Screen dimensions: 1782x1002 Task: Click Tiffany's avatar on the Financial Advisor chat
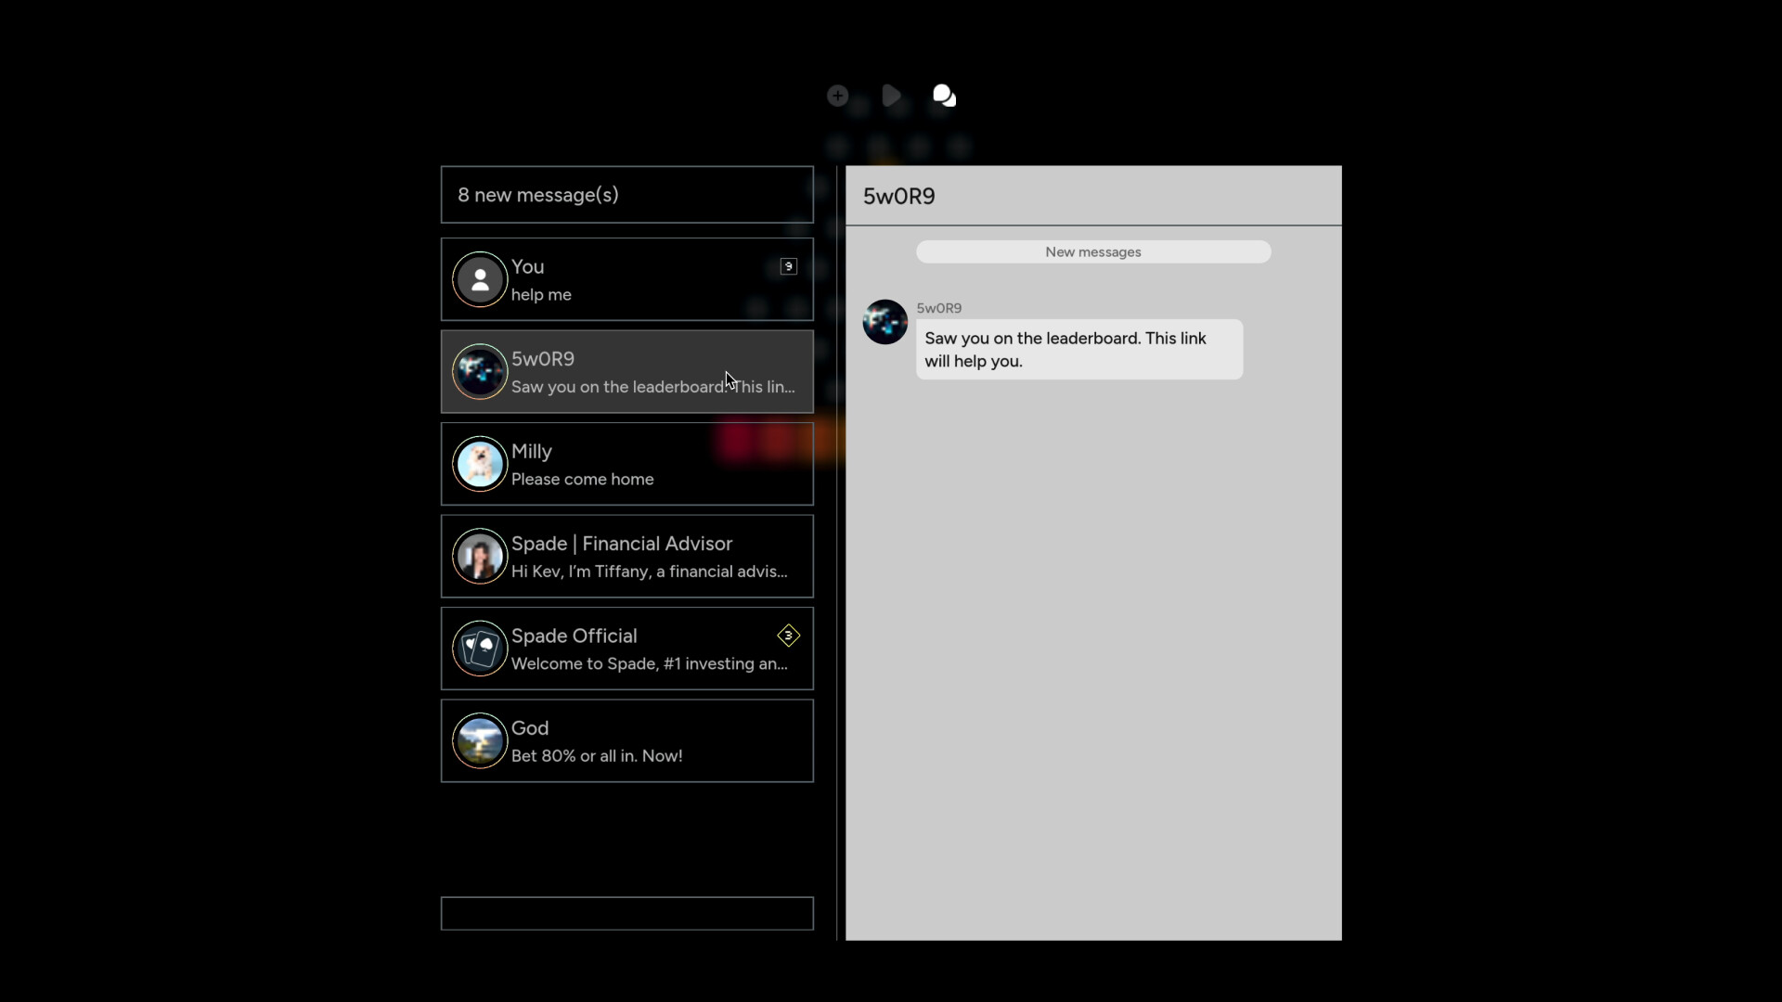click(479, 557)
